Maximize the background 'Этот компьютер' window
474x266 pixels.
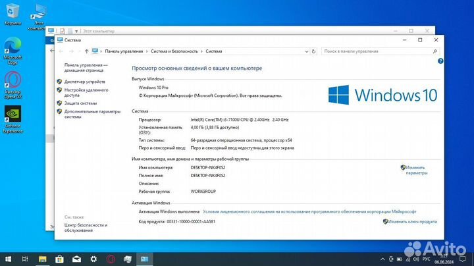point(411,31)
